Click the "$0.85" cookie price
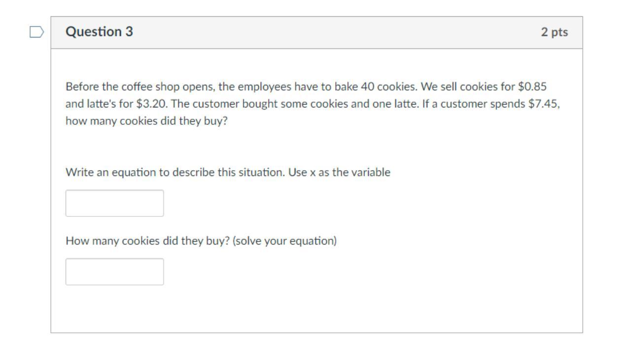Viewport: 631px width, 355px height. coord(532,87)
